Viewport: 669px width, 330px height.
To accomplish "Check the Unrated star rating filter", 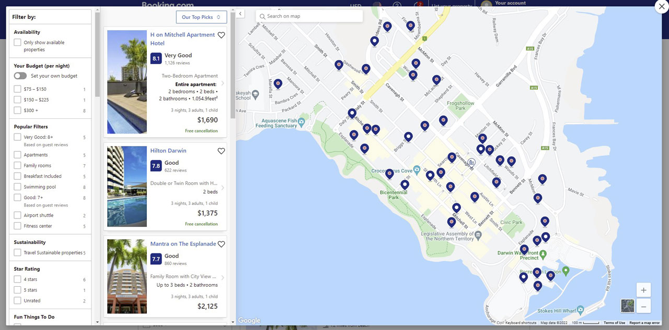I will point(18,301).
